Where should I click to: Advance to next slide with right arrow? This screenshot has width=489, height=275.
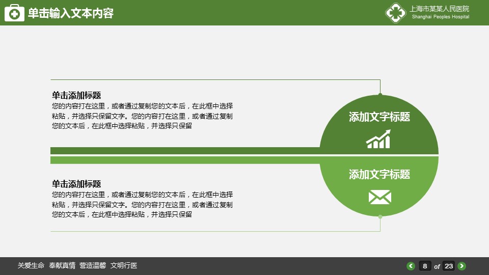point(461,266)
